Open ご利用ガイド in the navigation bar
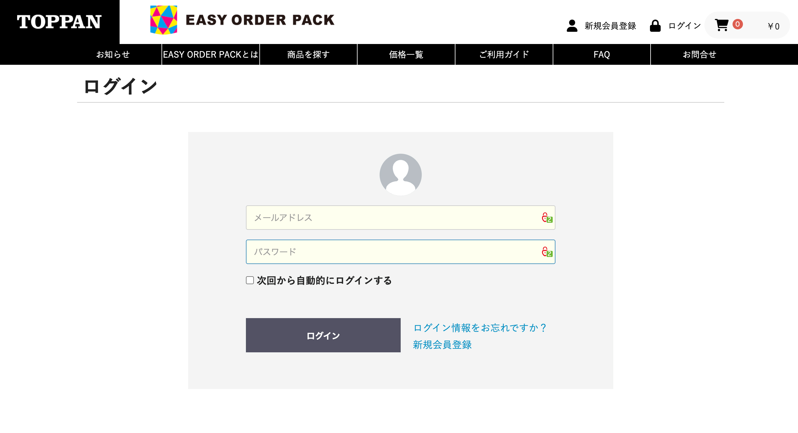The width and height of the screenshot is (798, 433). coord(504,54)
